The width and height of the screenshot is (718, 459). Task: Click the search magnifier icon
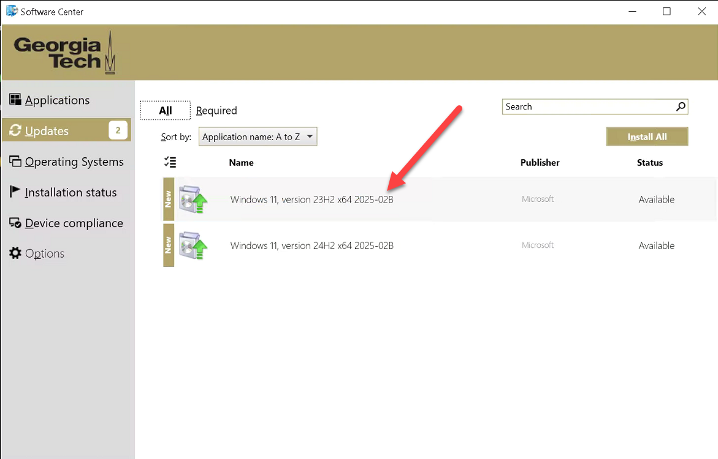point(681,106)
